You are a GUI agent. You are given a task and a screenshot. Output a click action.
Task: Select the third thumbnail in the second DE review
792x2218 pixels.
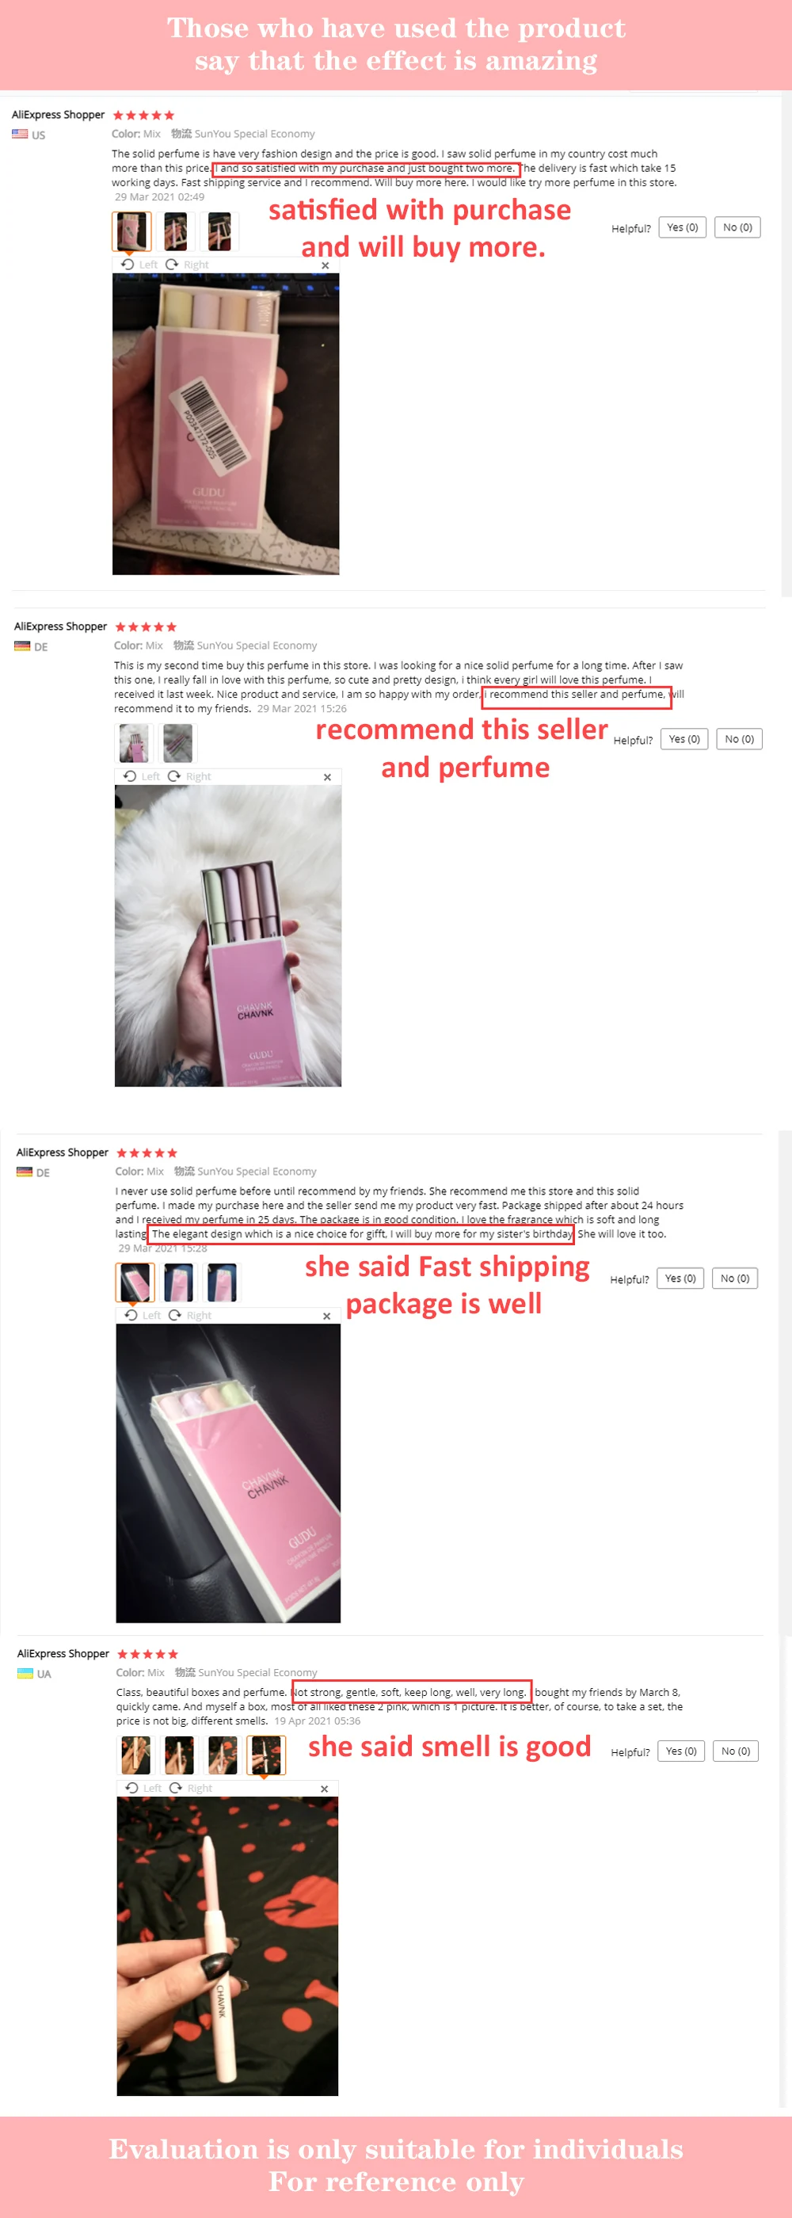tap(222, 1281)
